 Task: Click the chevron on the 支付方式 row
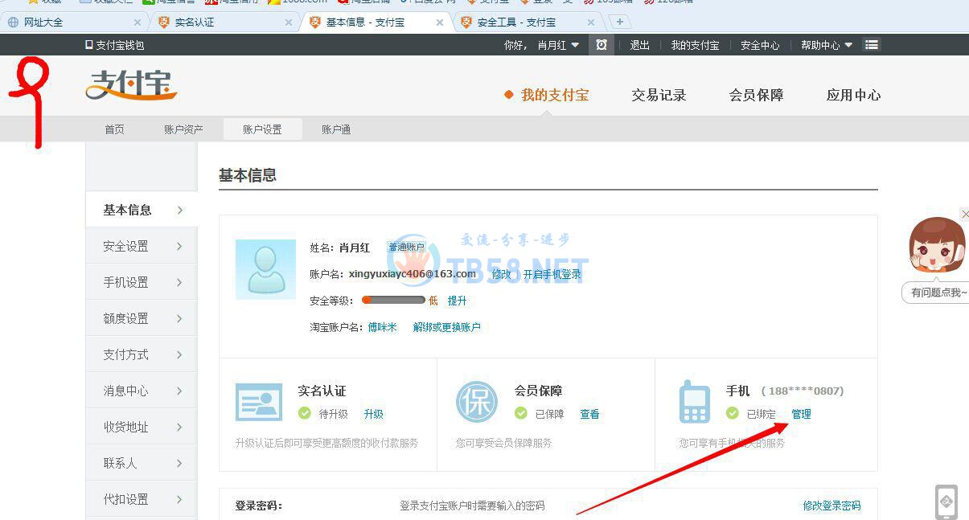pyautogui.click(x=180, y=354)
